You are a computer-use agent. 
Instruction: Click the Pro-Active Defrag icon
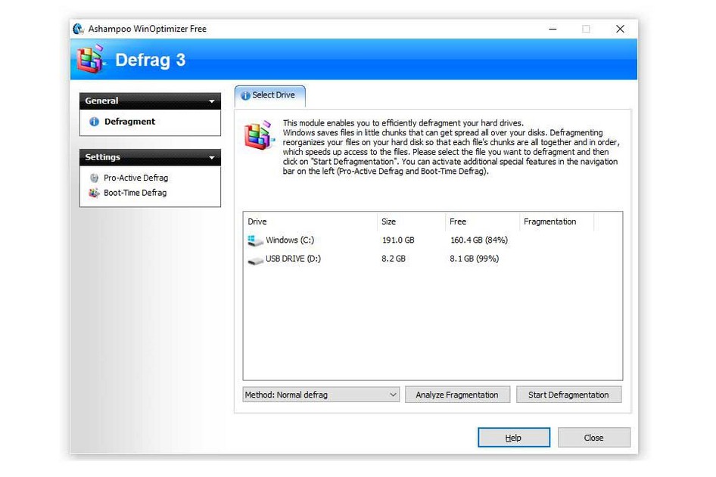94,178
